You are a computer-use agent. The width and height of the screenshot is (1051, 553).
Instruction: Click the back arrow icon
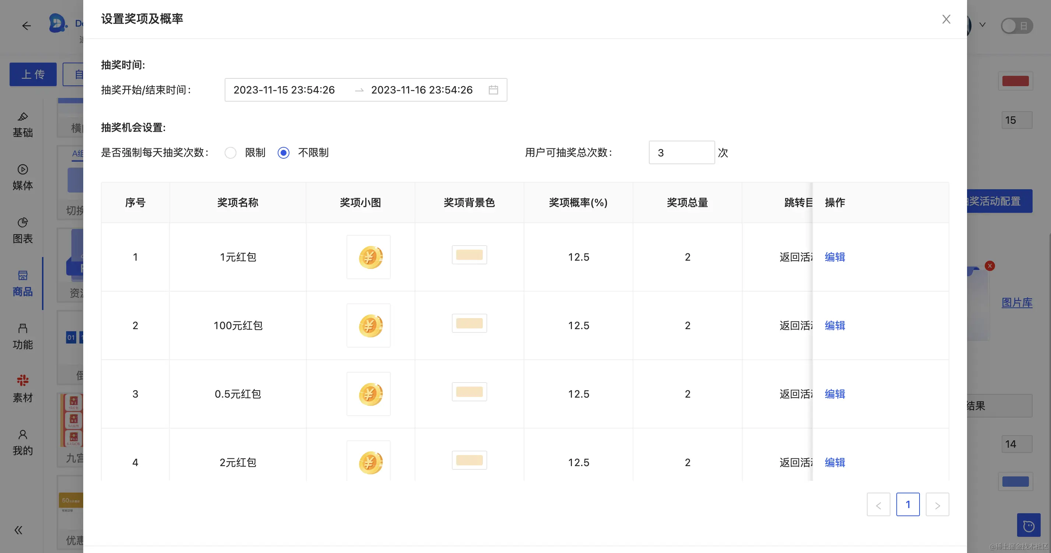point(27,26)
